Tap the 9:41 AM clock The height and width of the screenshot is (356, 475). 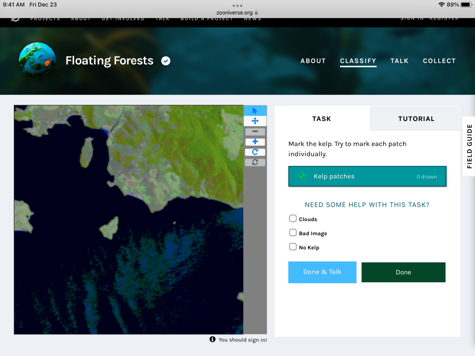pyautogui.click(x=14, y=5)
